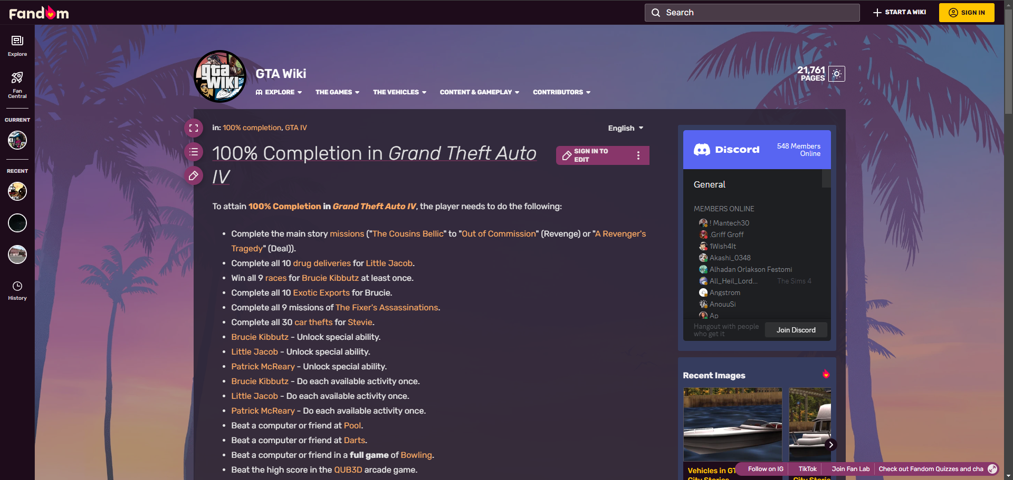This screenshot has width=1013, height=480.
Task: Open the drug deliveries link
Action: tap(322, 263)
